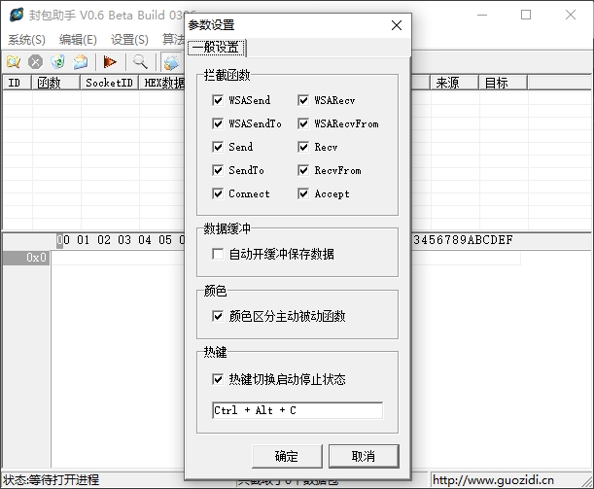Image resolution: width=594 pixels, height=489 pixels.
Task: Click the envelope packet toolbar icon
Action: pyautogui.click(x=81, y=62)
